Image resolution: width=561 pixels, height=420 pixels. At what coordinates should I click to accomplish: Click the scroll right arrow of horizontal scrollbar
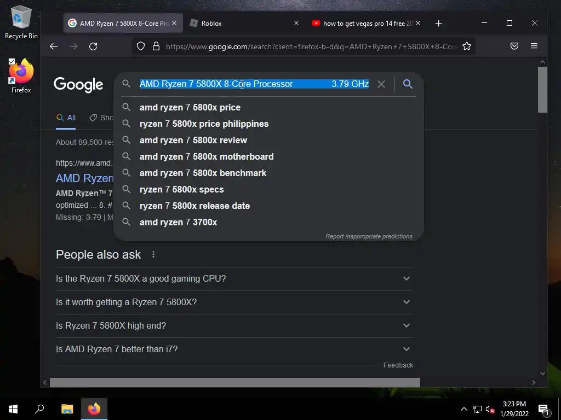pos(534,382)
